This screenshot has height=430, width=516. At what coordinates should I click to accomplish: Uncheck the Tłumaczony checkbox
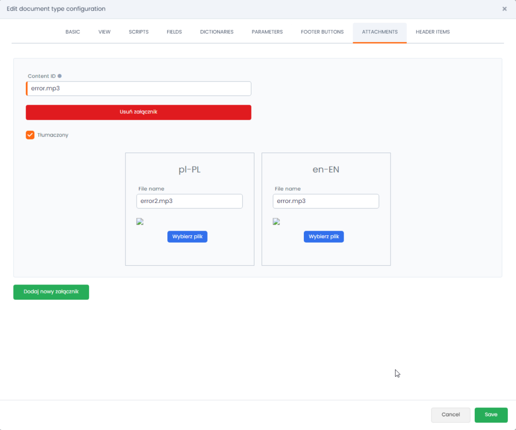coord(30,135)
